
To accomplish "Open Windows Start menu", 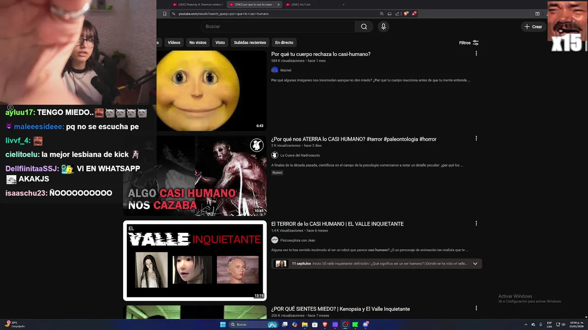I will [x=223, y=324].
